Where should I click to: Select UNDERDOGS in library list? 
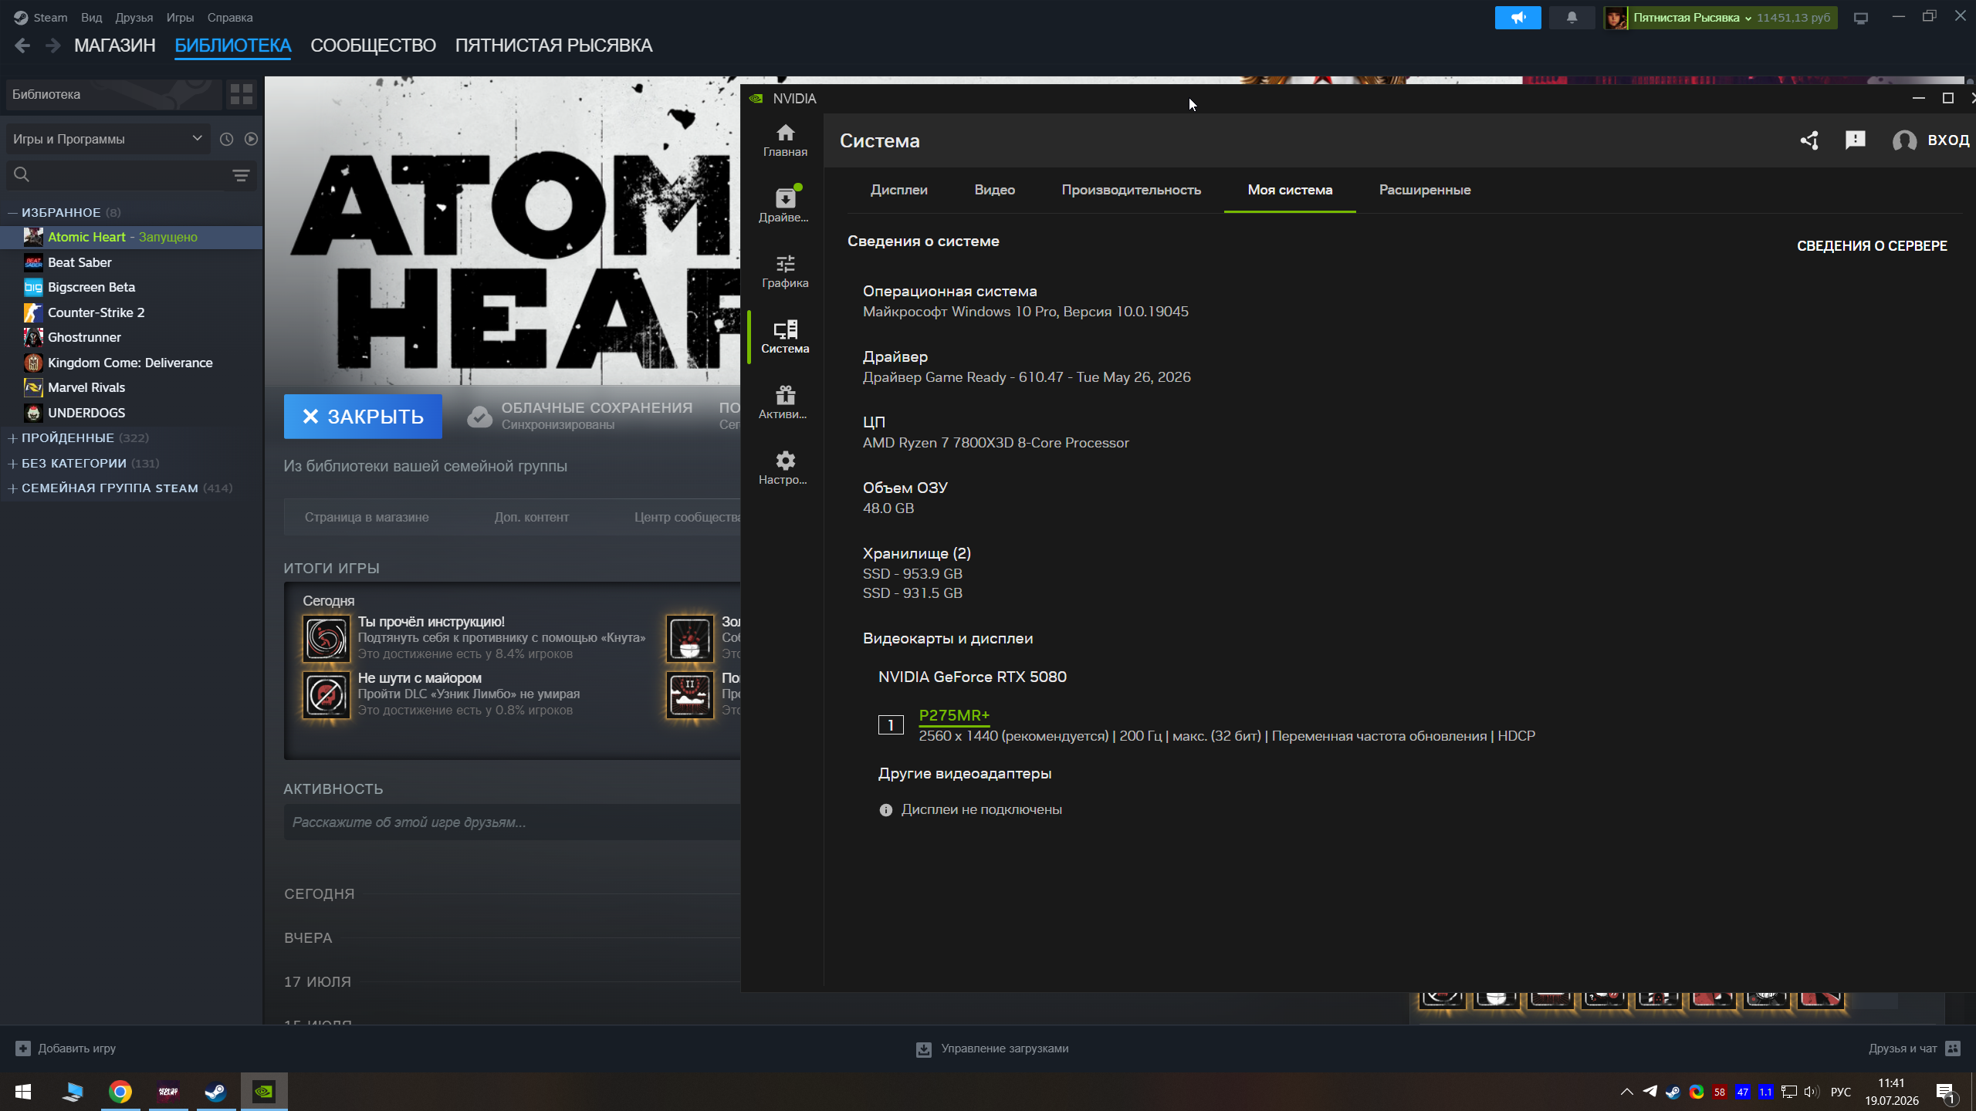point(131,413)
